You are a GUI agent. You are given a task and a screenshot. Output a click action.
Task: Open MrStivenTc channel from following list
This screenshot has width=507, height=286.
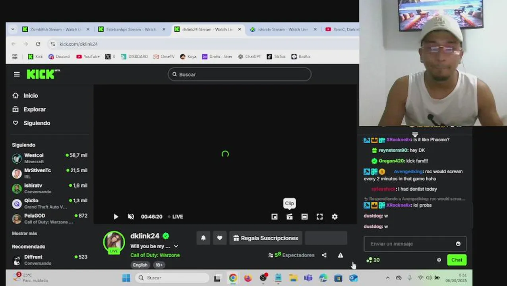pyautogui.click(x=50, y=173)
